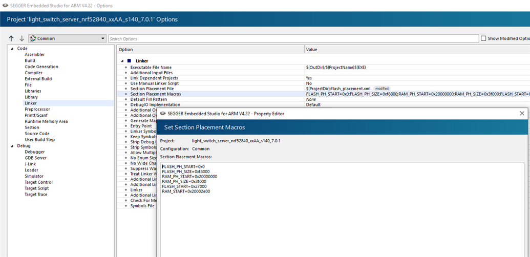This screenshot has width=530, height=257.
Task: Click the Value column header
Action: [417, 49]
